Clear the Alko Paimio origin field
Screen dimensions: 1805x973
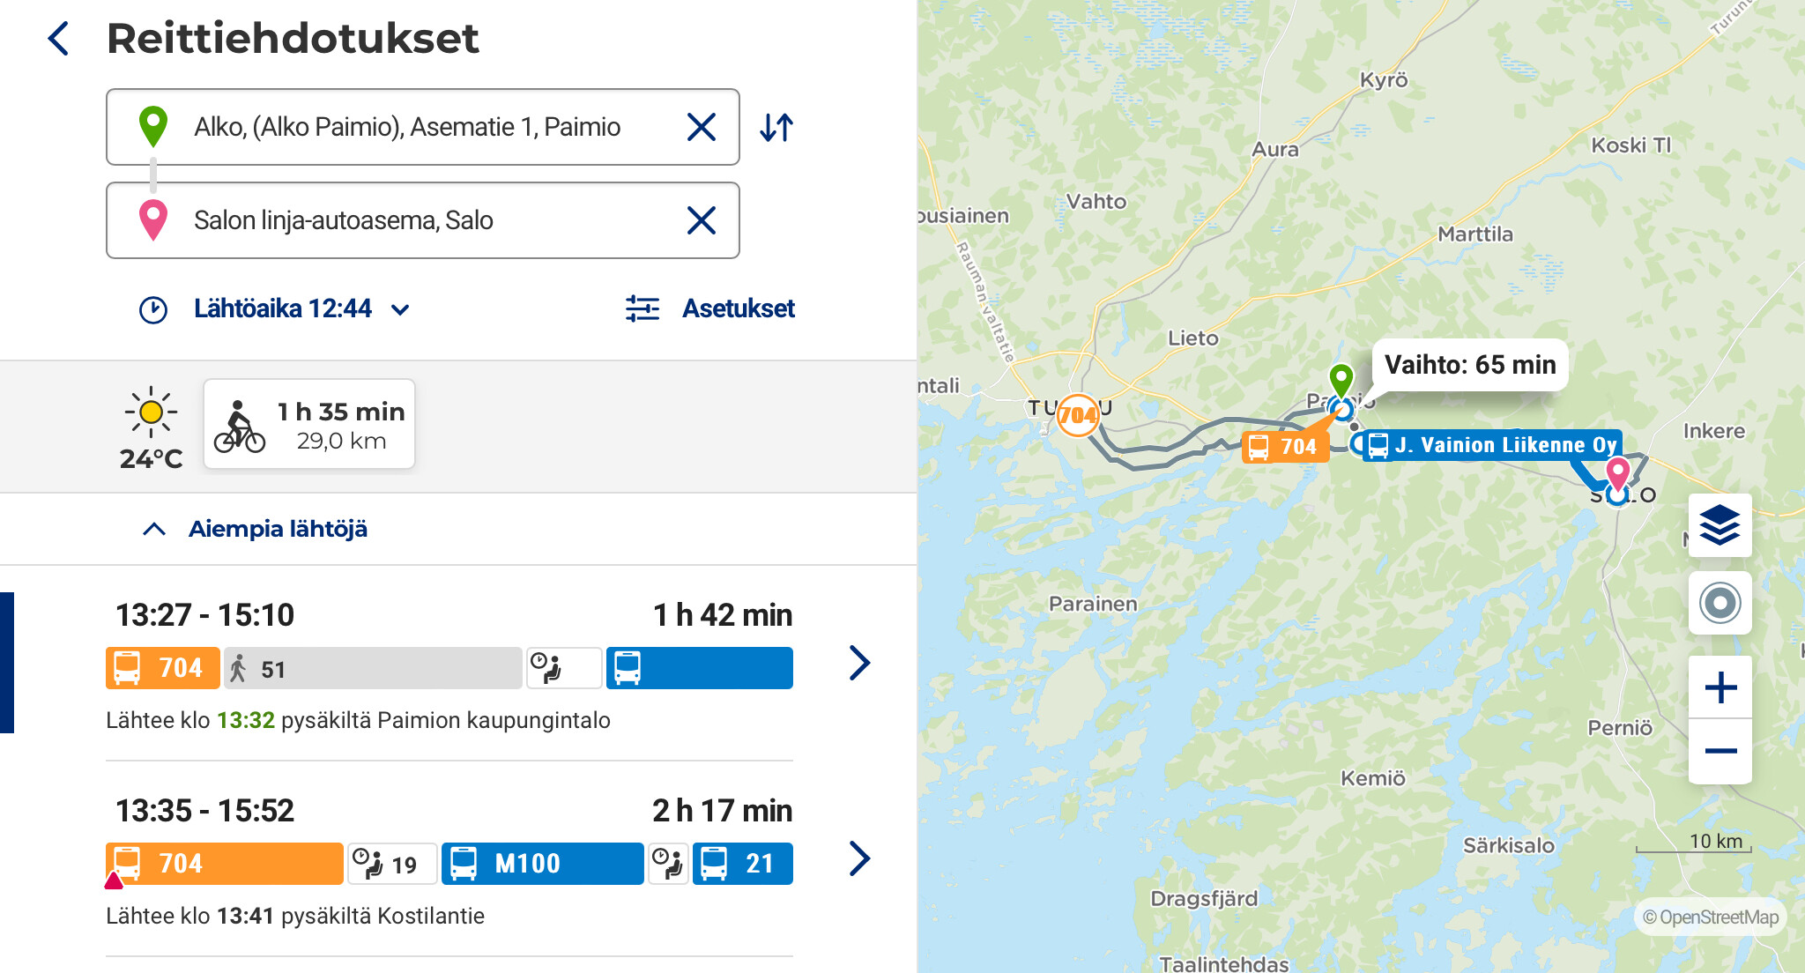pyautogui.click(x=701, y=128)
